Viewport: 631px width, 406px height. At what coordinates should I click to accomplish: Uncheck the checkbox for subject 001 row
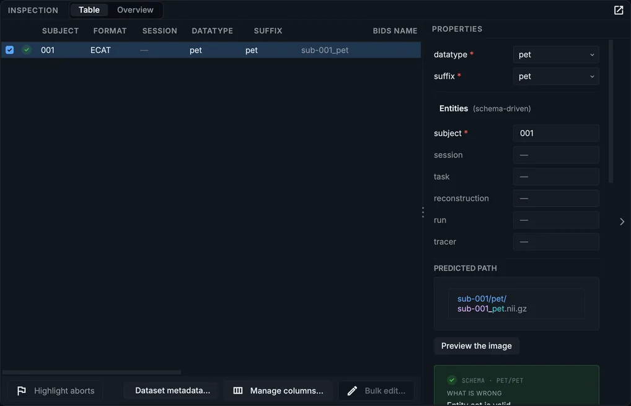(x=10, y=50)
